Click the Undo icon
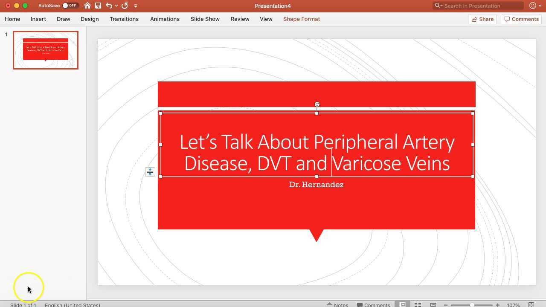Image resolution: width=546 pixels, height=307 pixels. tap(109, 6)
